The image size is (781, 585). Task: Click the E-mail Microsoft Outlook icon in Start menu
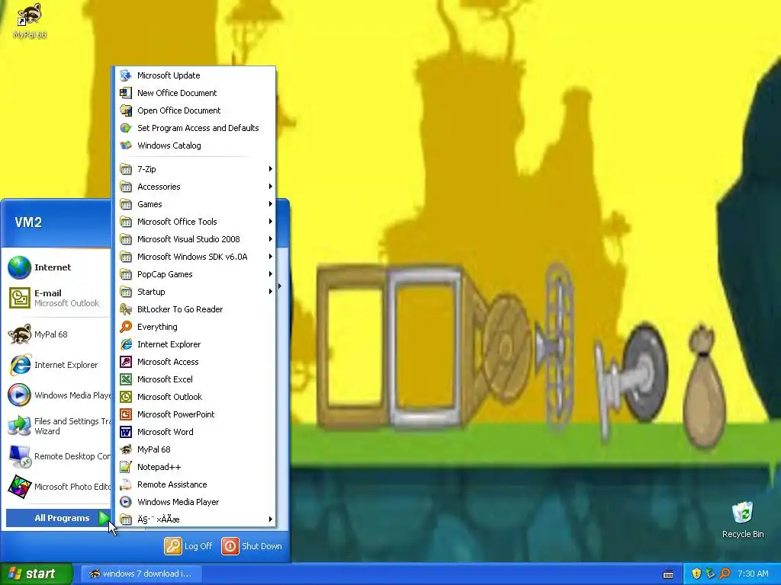19,298
